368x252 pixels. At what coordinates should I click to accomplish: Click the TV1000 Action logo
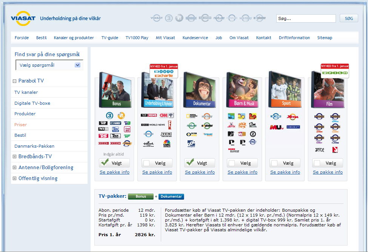(x=319, y=128)
